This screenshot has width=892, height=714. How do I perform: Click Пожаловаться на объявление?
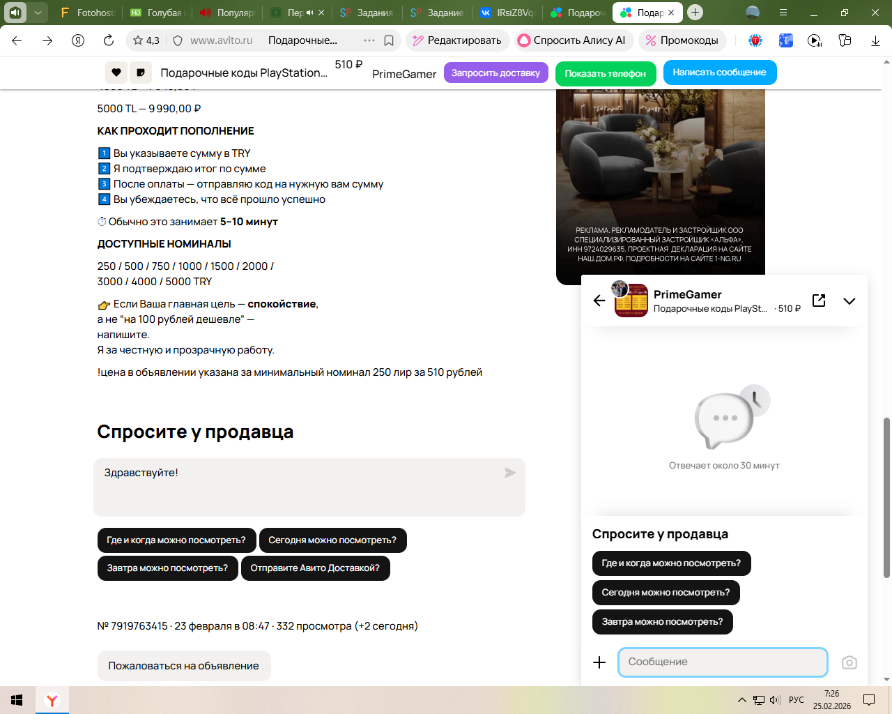[x=184, y=666]
